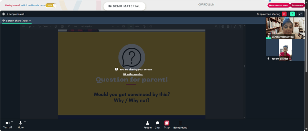Expand microphone options chevron
Screen dimensions: 308x131
(x=25, y=122)
